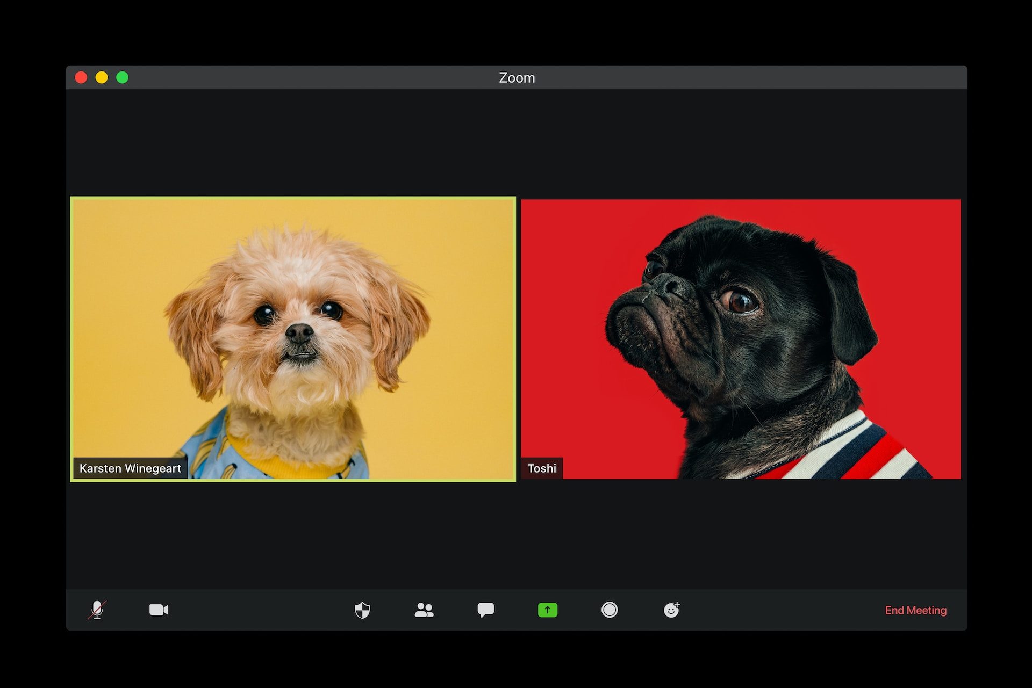Toggle the video camera icon
The height and width of the screenshot is (688, 1032).
tap(159, 610)
